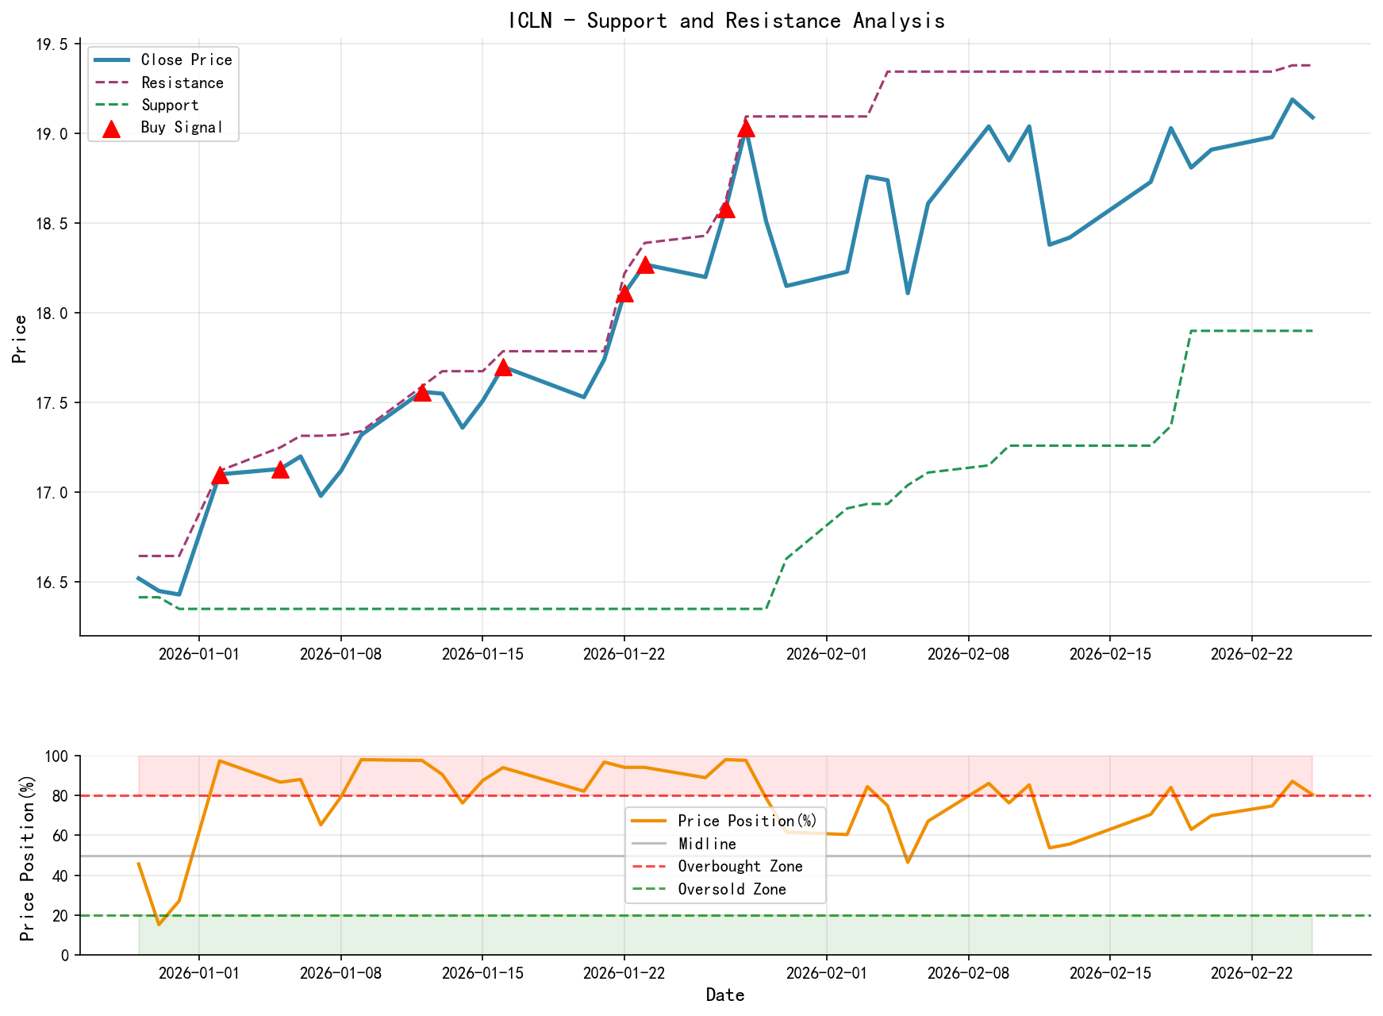This screenshot has height=1016, width=1383.
Task: Collapse the Price Position legend panel
Action: (726, 855)
